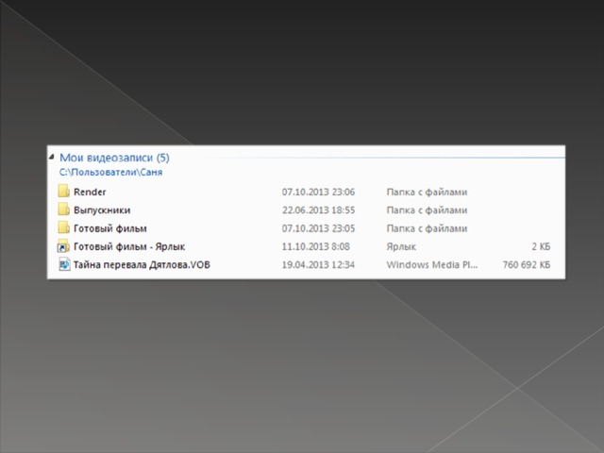Click the date 19.04.2013 12:34
This screenshot has width=604, height=453.
[318, 264]
